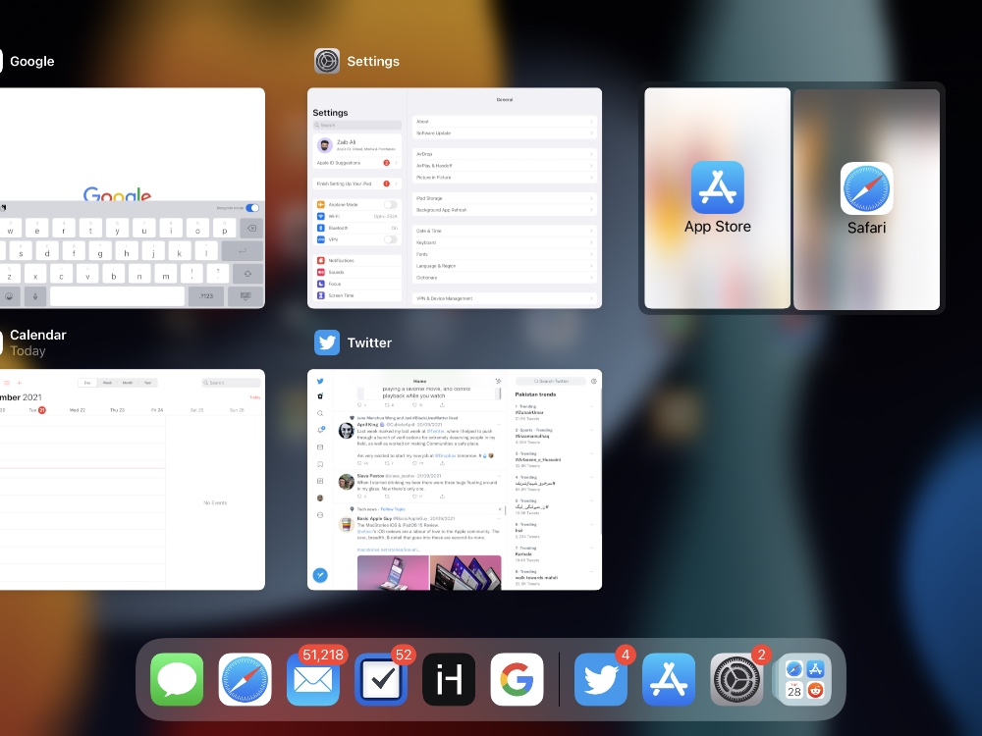Open iPad Storage row in Settings
This screenshot has height=736, width=982.
click(x=504, y=198)
